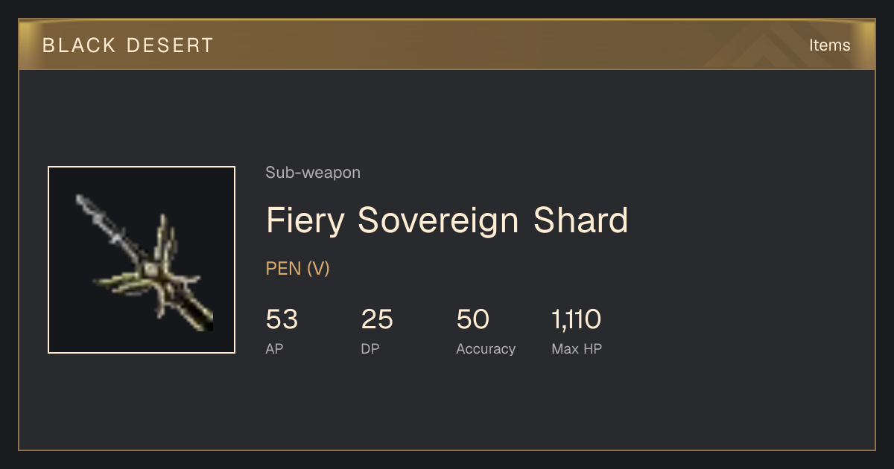Click the Accuracy stat label
Screen dimensions: 894x469
coord(486,349)
